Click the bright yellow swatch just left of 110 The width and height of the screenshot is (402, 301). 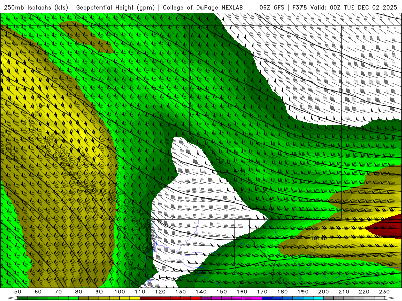(135, 298)
